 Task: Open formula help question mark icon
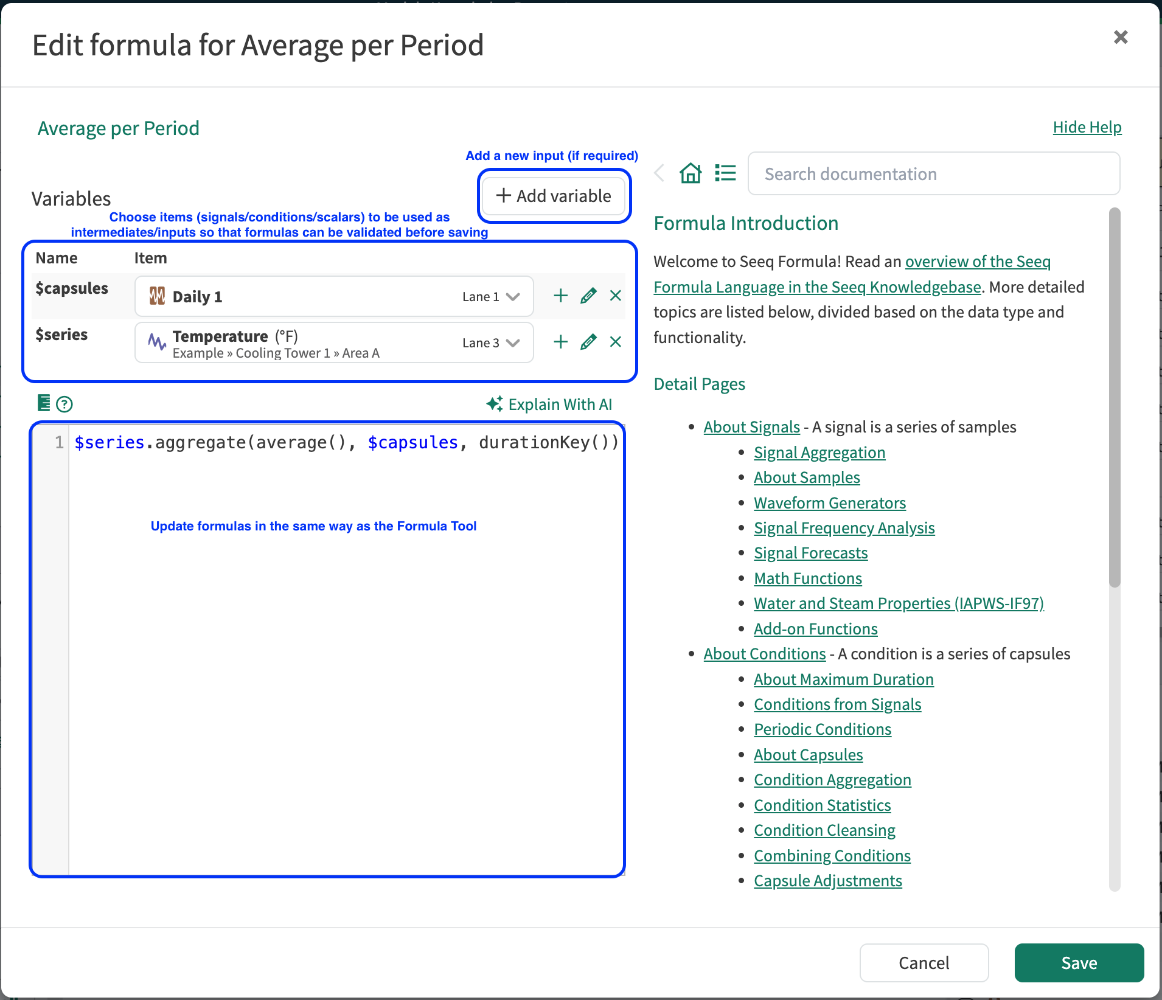[64, 405]
